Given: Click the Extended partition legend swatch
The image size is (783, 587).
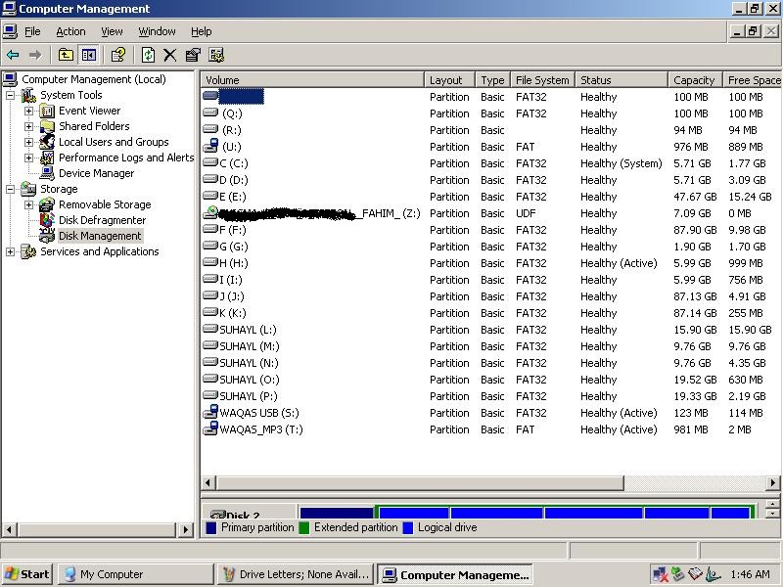Looking at the screenshot, I should pos(303,527).
